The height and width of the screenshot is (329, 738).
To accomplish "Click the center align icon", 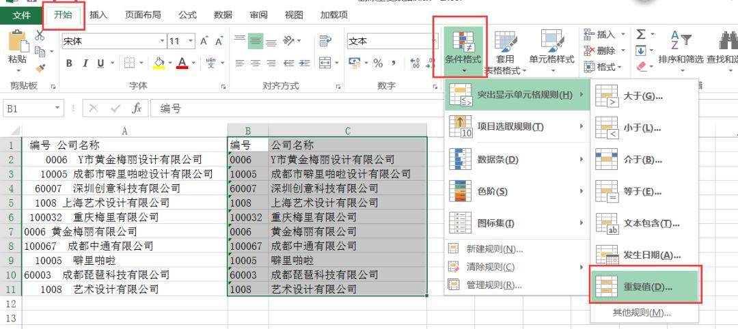I will pos(256,63).
